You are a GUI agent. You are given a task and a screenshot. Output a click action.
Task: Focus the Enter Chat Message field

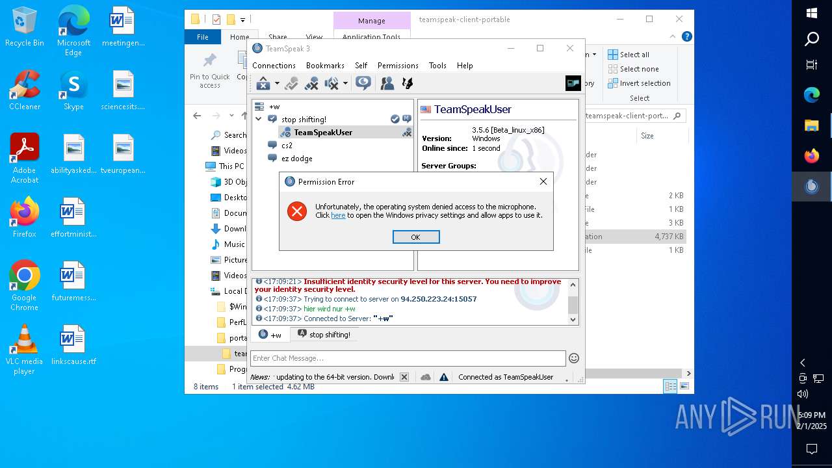tap(408, 358)
